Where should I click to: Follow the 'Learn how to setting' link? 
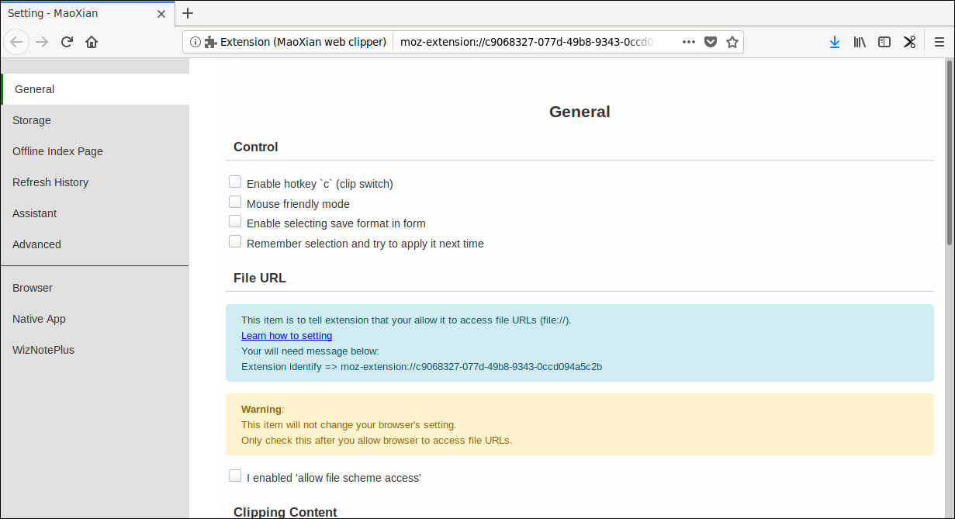click(286, 335)
